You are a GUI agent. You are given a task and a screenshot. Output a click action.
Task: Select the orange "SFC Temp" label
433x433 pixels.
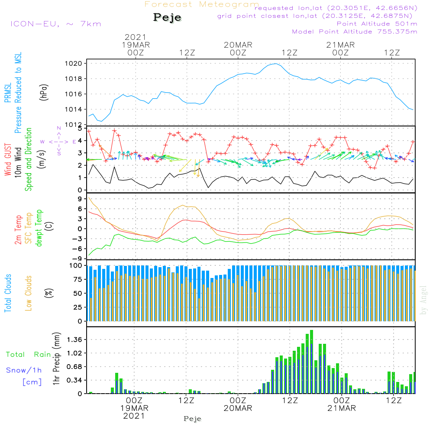click(x=29, y=228)
